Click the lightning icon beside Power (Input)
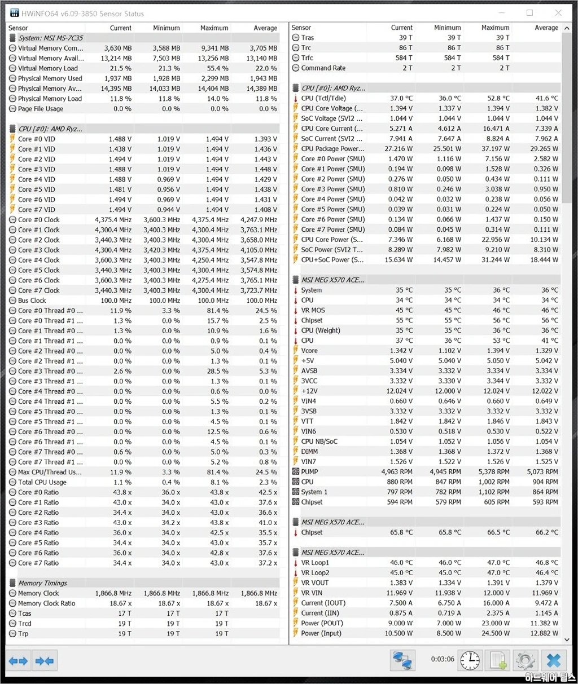The width and height of the screenshot is (578, 684). [x=296, y=633]
